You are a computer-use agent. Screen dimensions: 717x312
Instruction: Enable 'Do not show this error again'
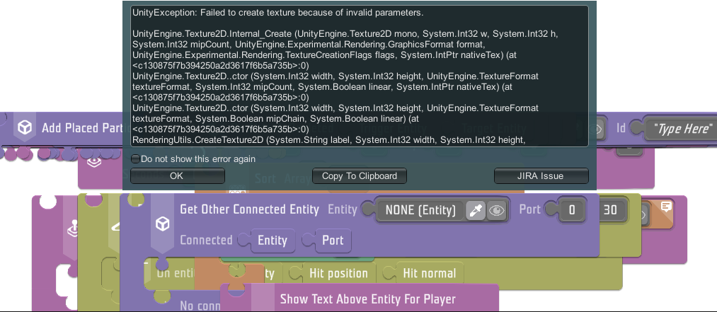(136, 159)
